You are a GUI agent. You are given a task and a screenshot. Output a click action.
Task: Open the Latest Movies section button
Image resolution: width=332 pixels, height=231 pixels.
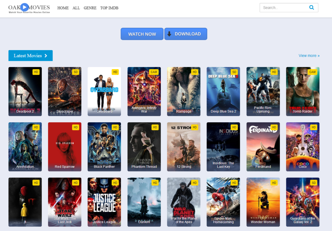click(30, 56)
